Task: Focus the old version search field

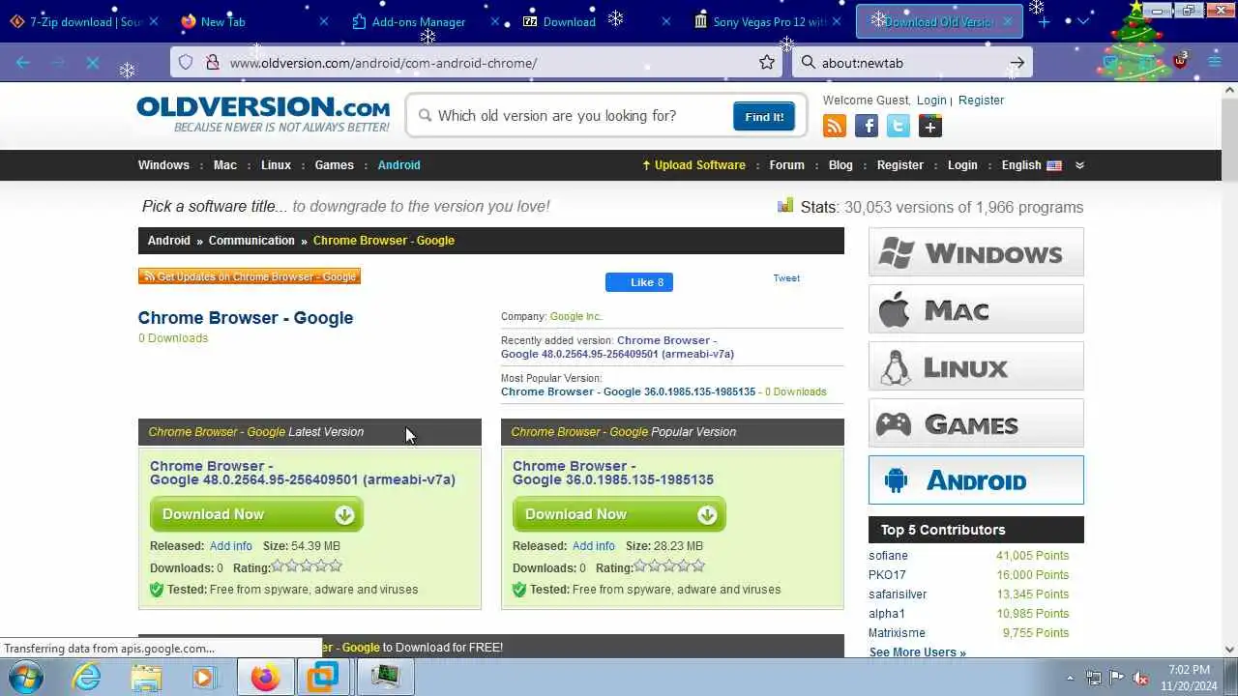Action: (x=580, y=116)
